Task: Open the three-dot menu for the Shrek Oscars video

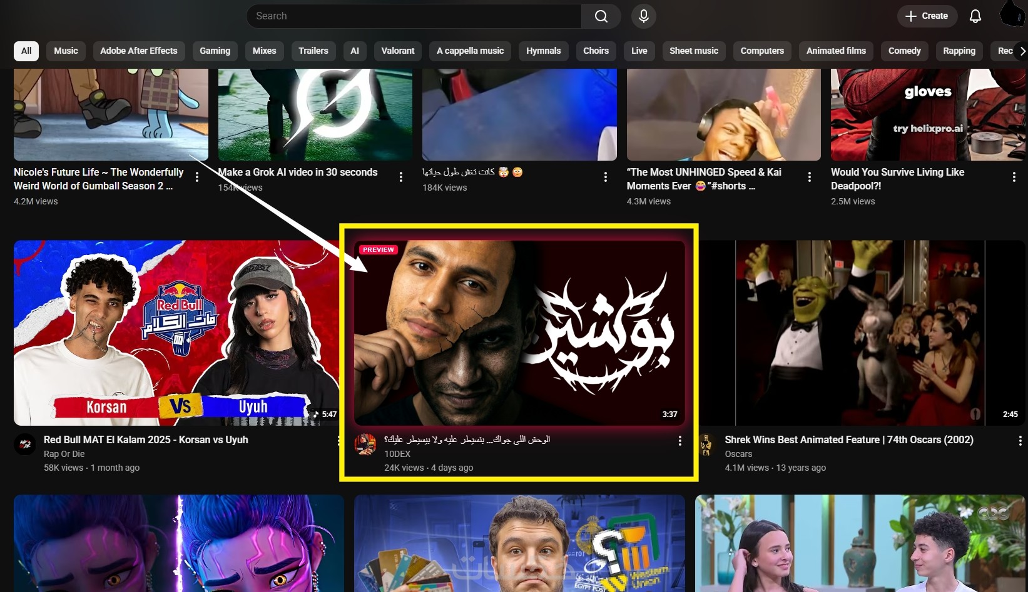Action: click(x=1020, y=441)
